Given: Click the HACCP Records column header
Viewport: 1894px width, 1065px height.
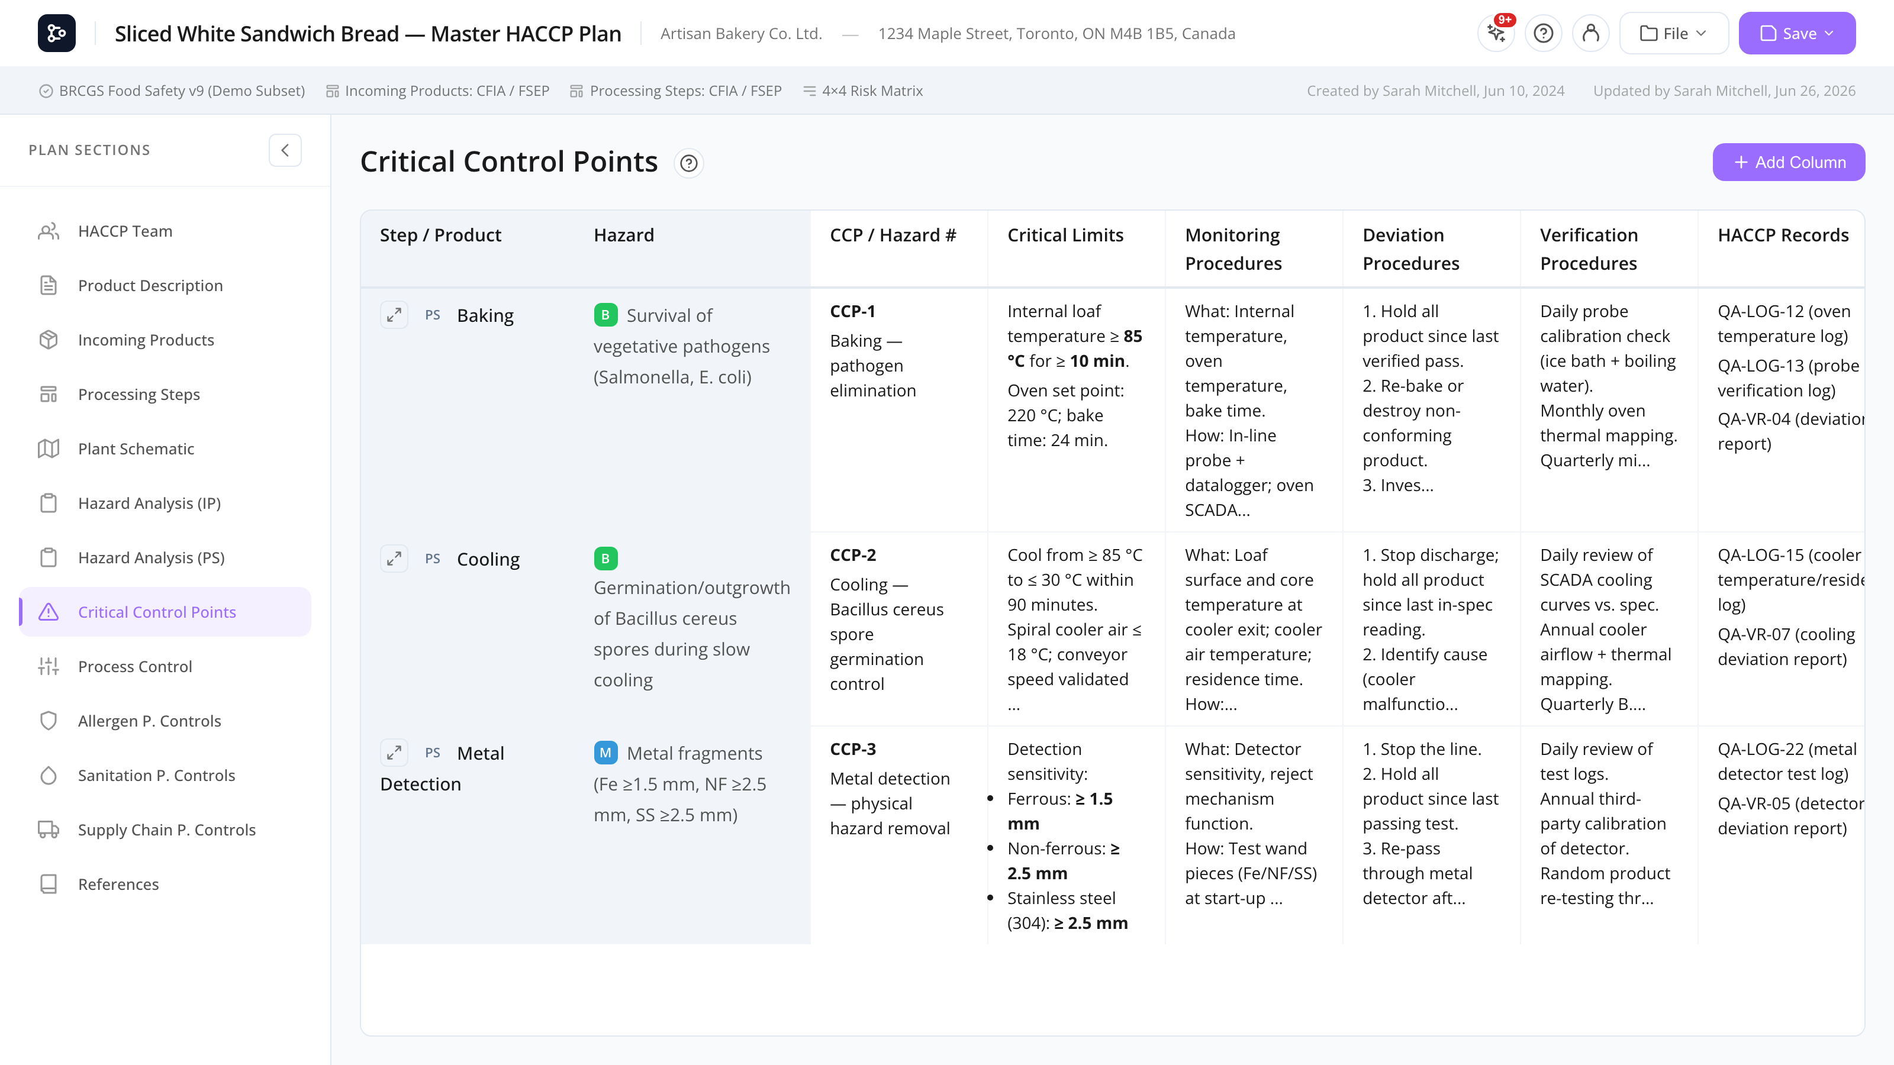Looking at the screenshot, I should [x=1782, y=249].
